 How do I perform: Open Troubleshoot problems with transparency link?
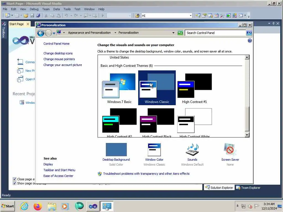pyautogui.click(x=146, y=174)
